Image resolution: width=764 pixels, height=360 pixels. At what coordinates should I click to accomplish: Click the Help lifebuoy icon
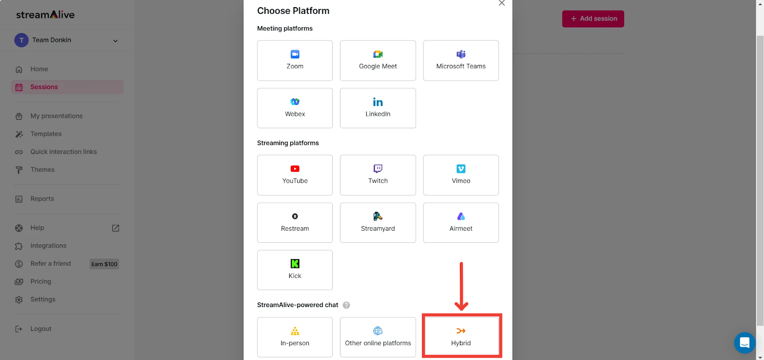pyautogui.click(x=19, y=228)
